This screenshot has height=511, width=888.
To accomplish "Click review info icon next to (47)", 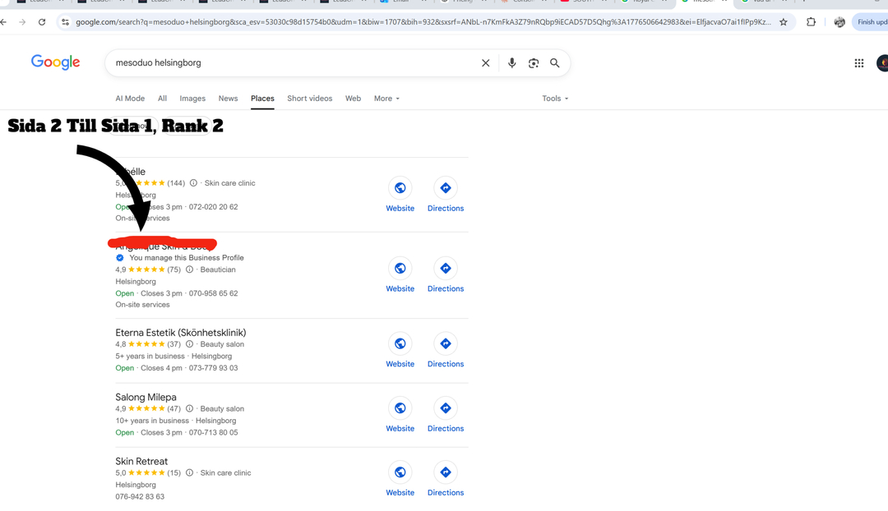I will tap(190, 408).
